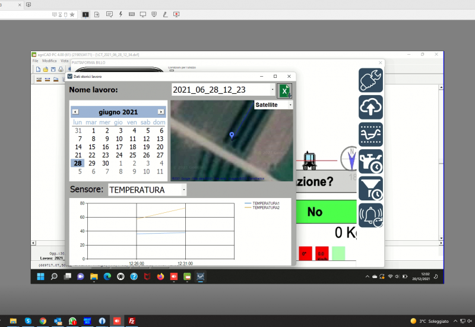Click the cloud upload icon
Image resolution: width=475 pixels, height=327 pixels.
[370, 107]
